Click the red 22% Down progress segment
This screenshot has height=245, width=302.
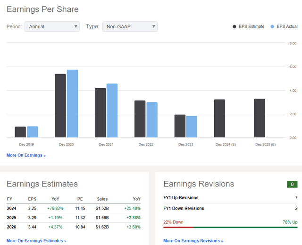pos(178,228)
